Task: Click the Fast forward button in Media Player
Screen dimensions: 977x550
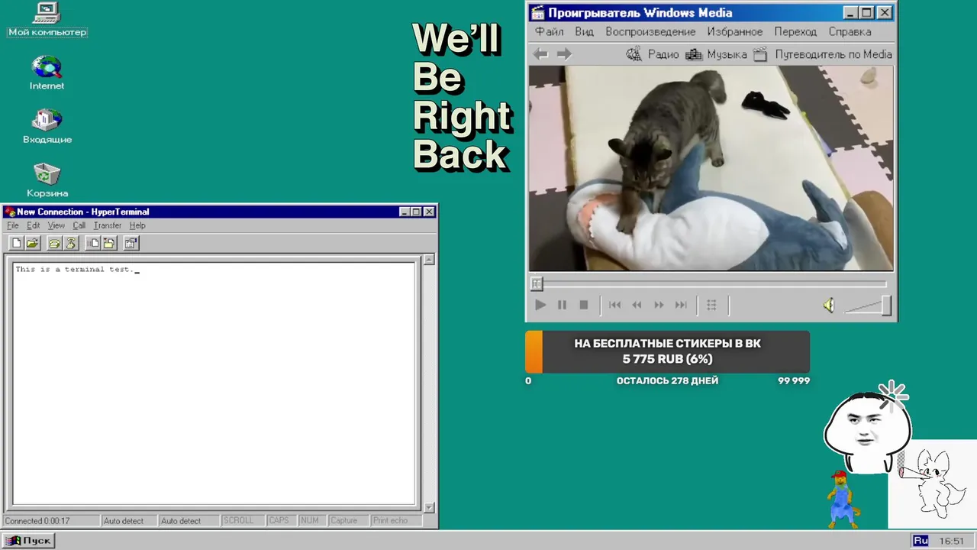Action: [659, 305]
